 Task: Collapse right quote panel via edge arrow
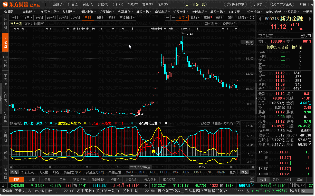(x=256, y=98)
